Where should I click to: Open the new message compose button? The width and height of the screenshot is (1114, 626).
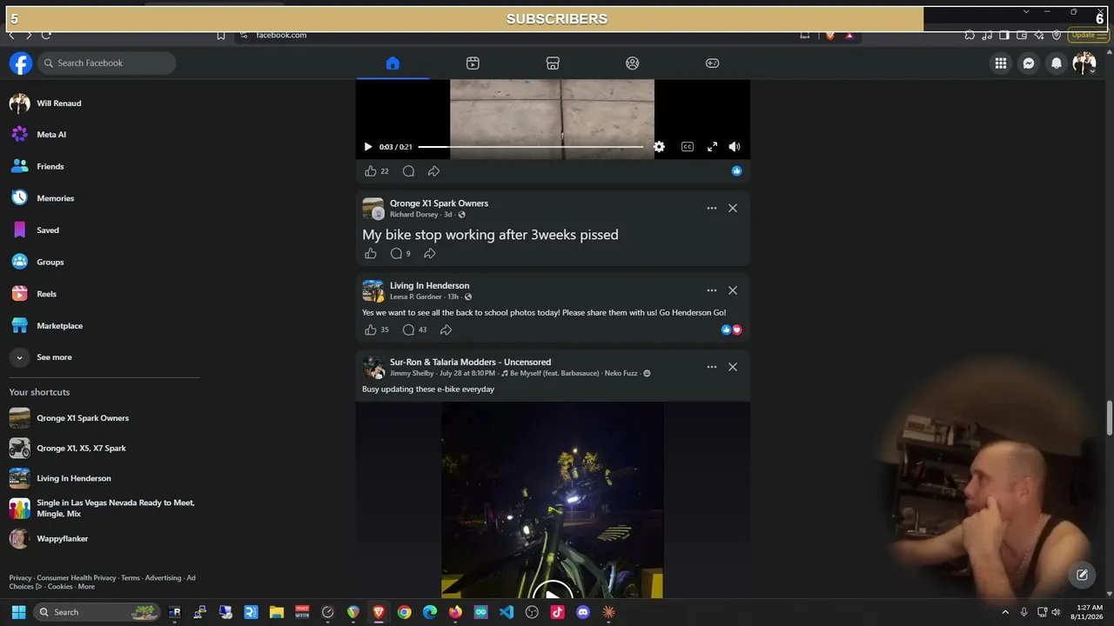tap(1082, 575)
